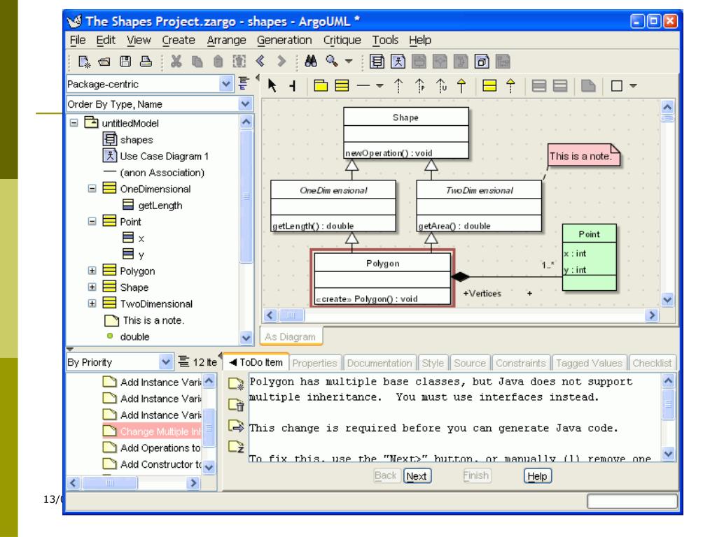Viewport: 717px width, 537px height.
Task: Click the Resolve to do item trash icon
Action: point(237,405)
